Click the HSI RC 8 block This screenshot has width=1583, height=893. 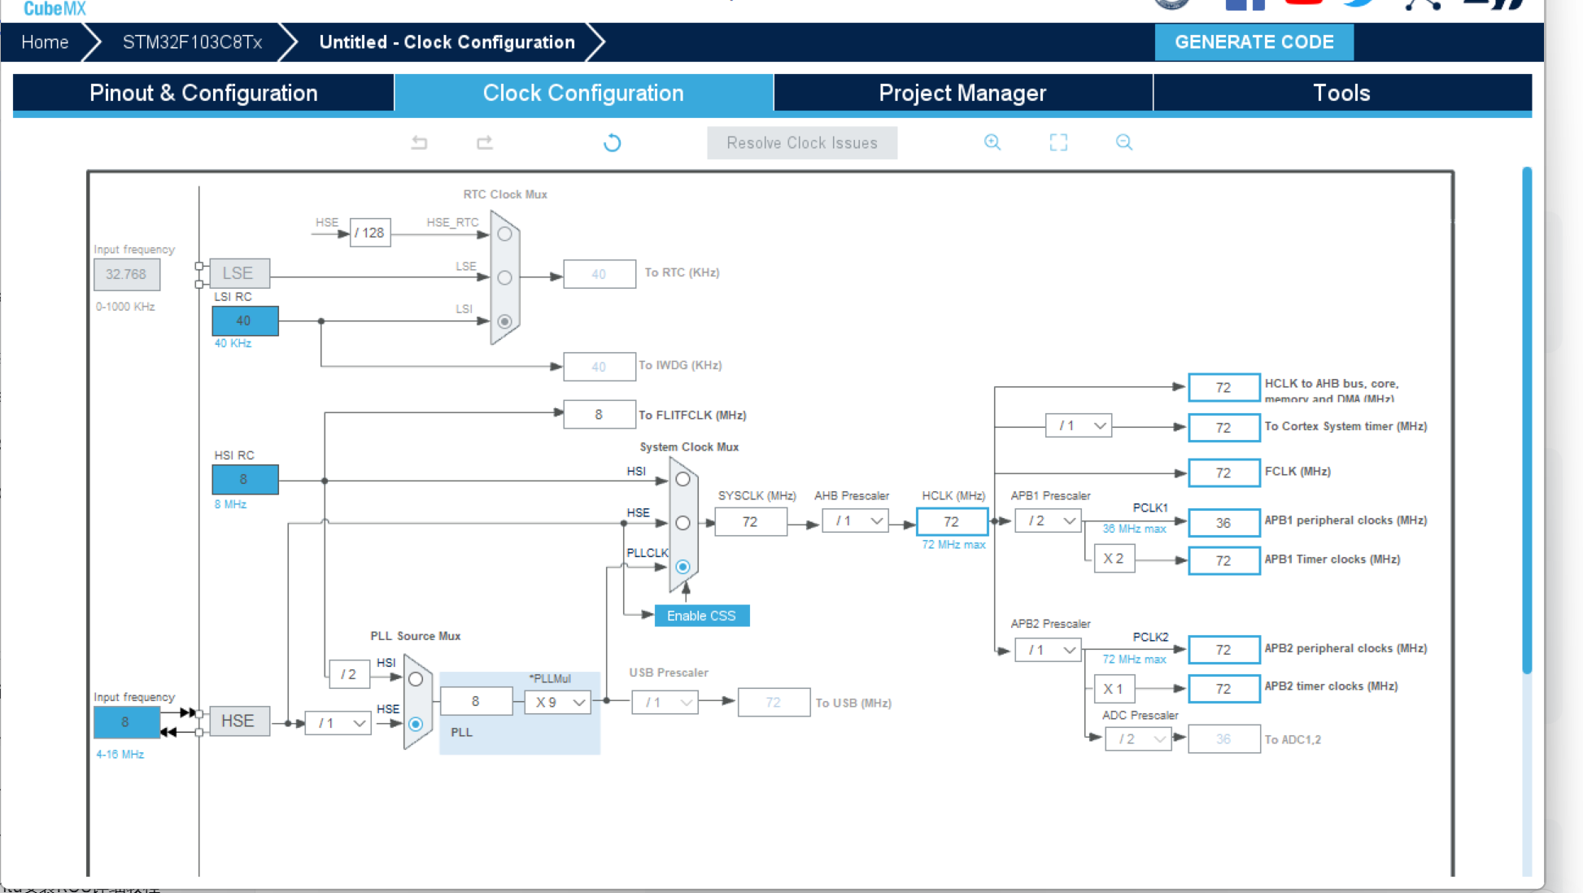tap(245, 480)
